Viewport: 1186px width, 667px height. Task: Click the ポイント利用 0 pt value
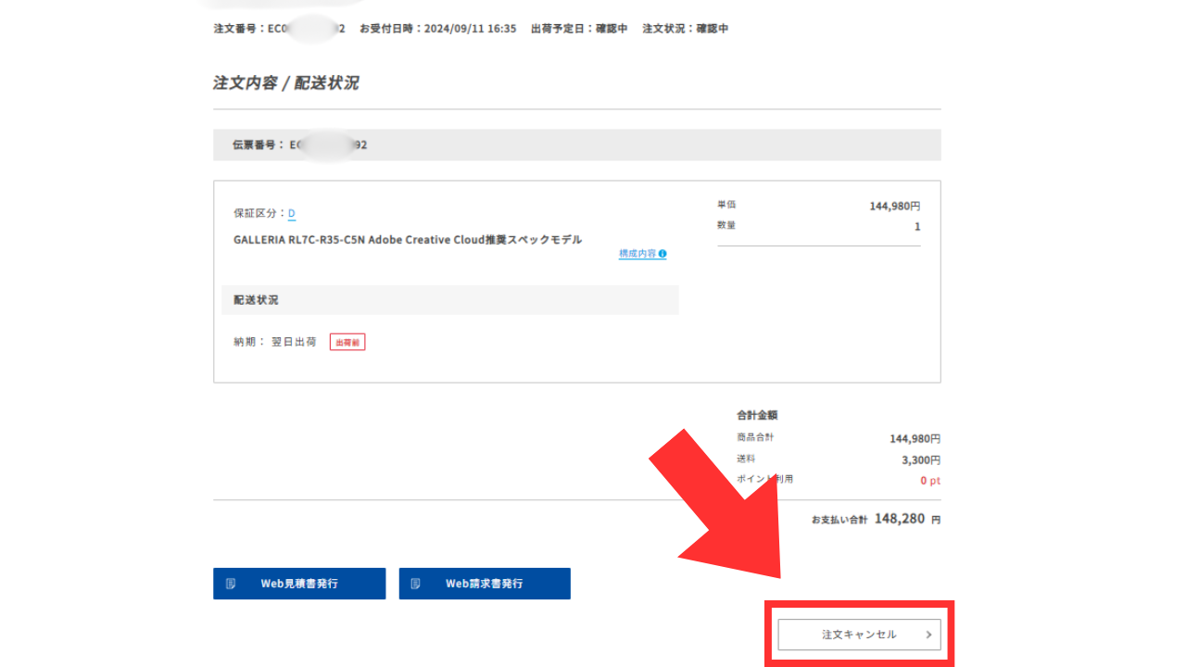click(x=929, y=481)
